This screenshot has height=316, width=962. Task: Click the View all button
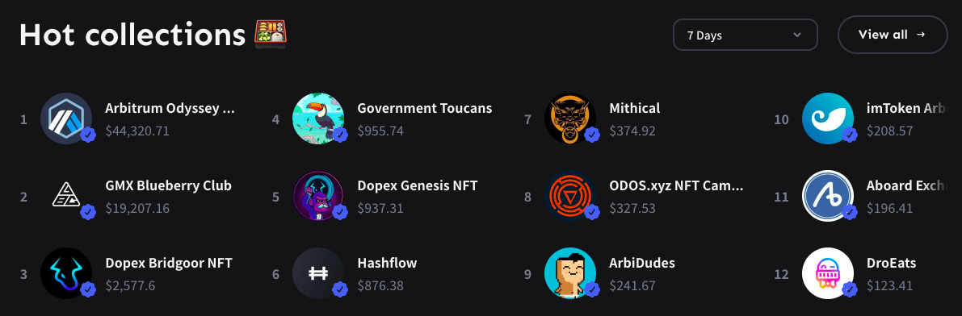click(x=893, y=35)
